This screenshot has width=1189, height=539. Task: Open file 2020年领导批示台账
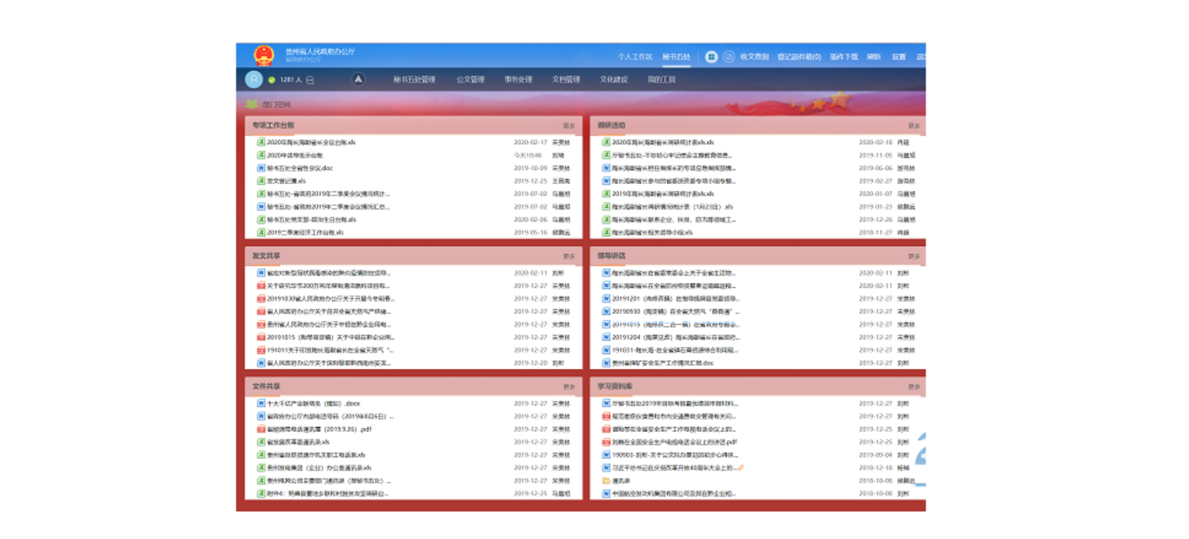coord(295,155)
